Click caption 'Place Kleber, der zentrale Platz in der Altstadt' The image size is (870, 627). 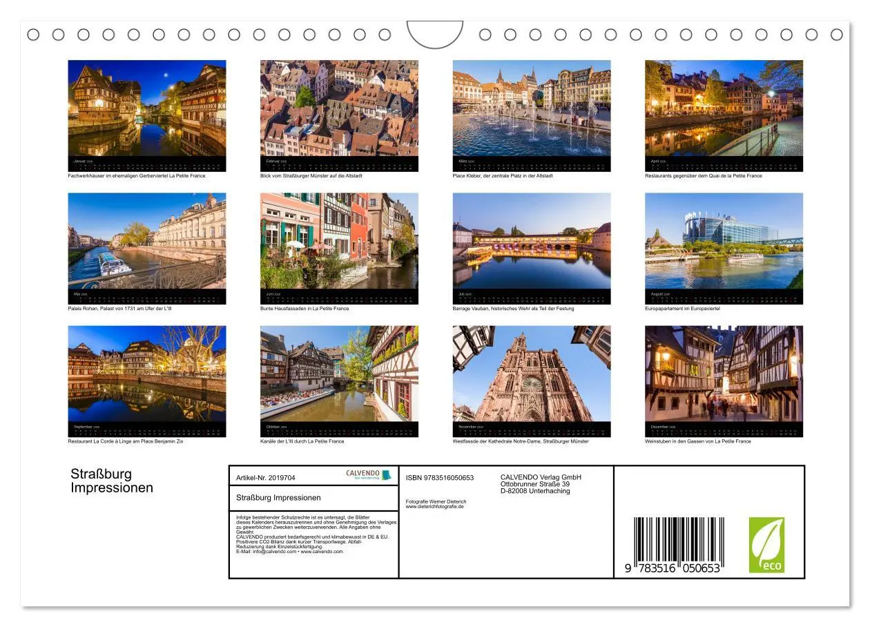tap(503, 176)
